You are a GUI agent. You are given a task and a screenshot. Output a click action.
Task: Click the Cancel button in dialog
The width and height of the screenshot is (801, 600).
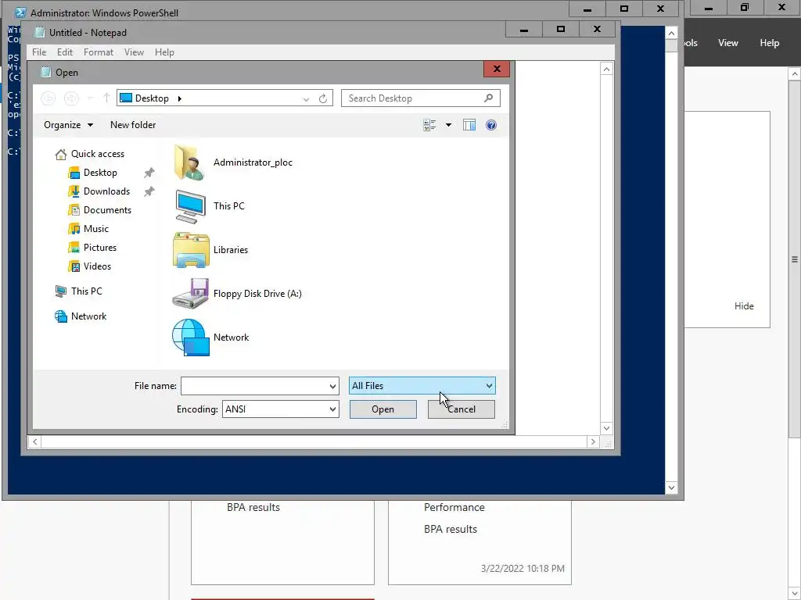[x=462, y=409]
